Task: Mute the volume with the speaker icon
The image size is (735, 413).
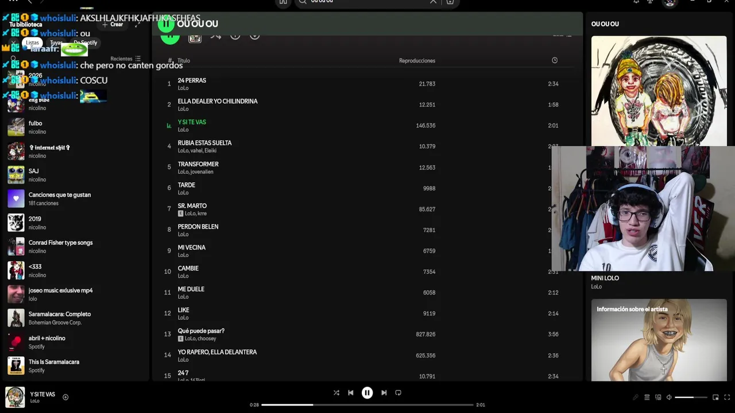Action: (x=669, y=397)
